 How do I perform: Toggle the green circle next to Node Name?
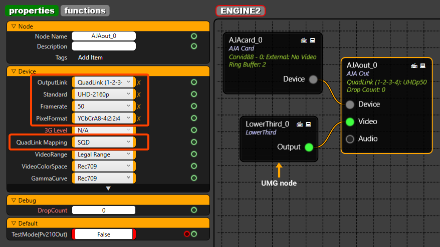pyautogui.click(x=194, y=36)
